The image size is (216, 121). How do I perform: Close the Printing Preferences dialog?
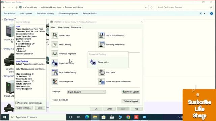[141, 22]
